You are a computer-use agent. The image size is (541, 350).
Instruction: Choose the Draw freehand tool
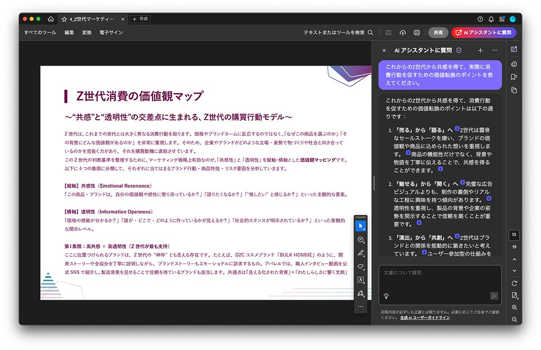(361, 266)
